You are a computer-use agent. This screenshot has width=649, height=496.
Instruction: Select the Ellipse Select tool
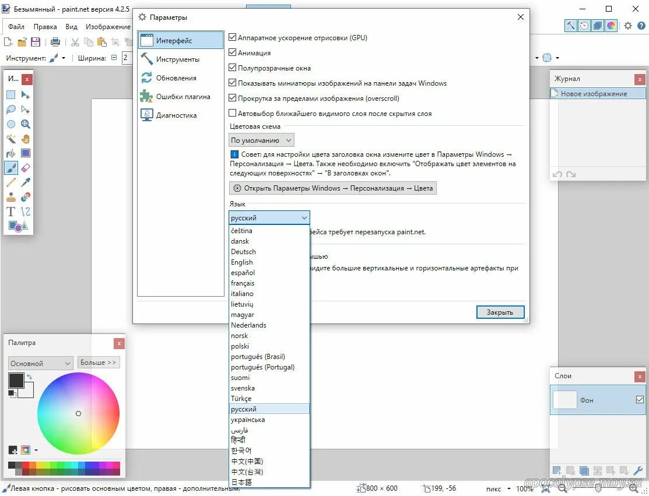[x=10, y=124]
